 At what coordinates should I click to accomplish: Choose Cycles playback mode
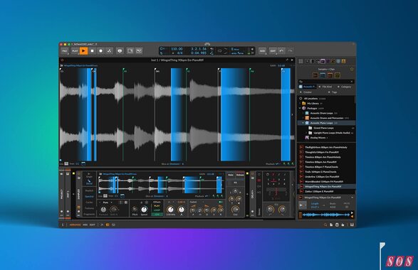tap(89, 202)
